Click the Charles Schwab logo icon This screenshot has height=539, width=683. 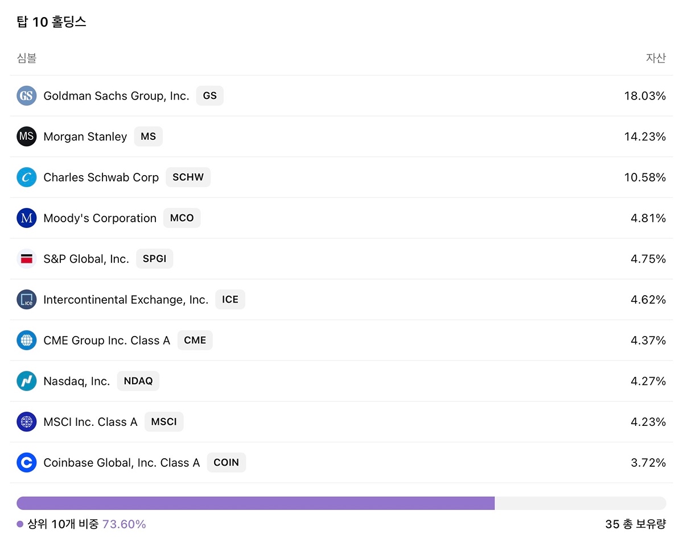pos(26,177)
